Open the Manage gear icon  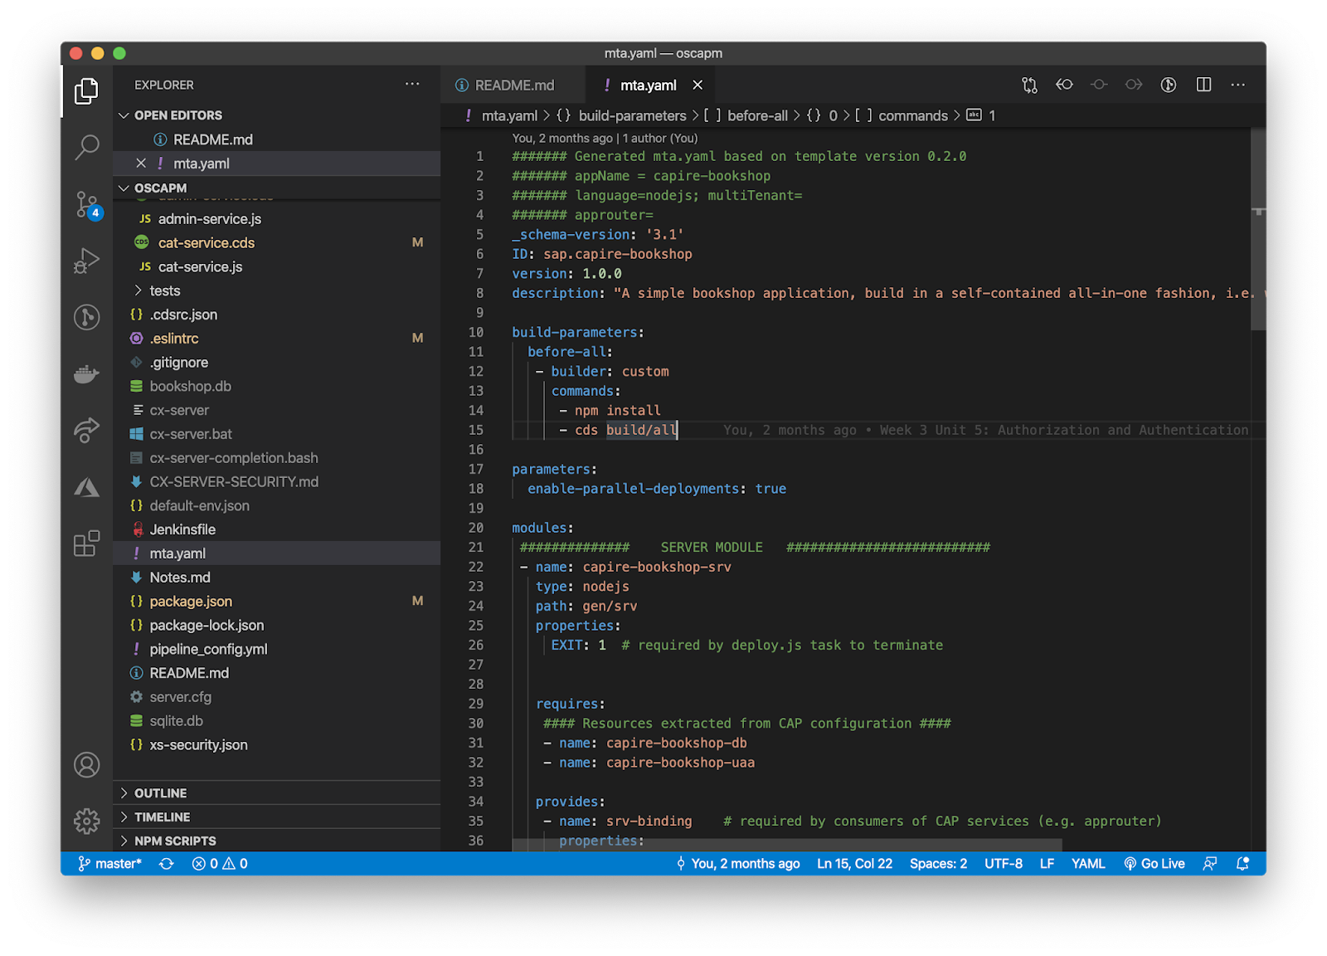(87, 821)
